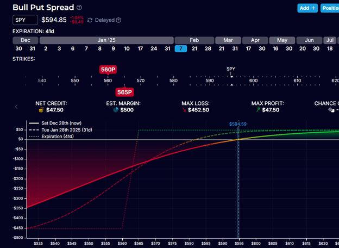Choose expiration Jan 3

59,48
